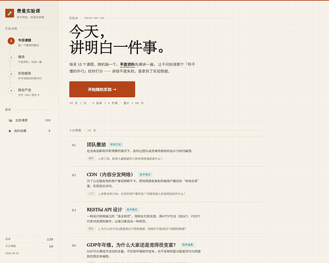Open 结业产出 step in sidebar
The height and width of the screenshot is (263, 329).
click(29, 92)
